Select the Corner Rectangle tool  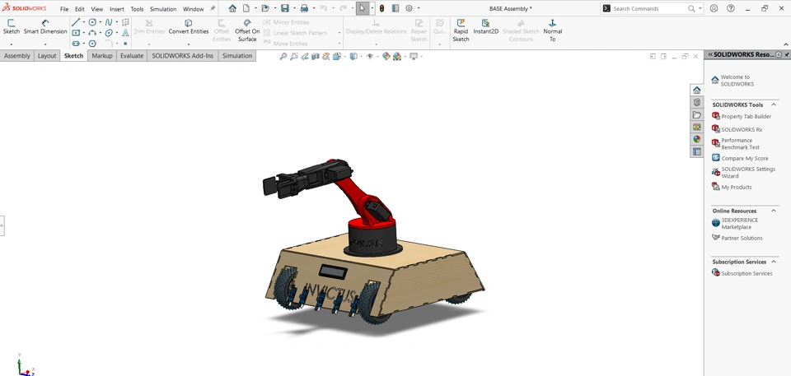click(x=76, y=33)
